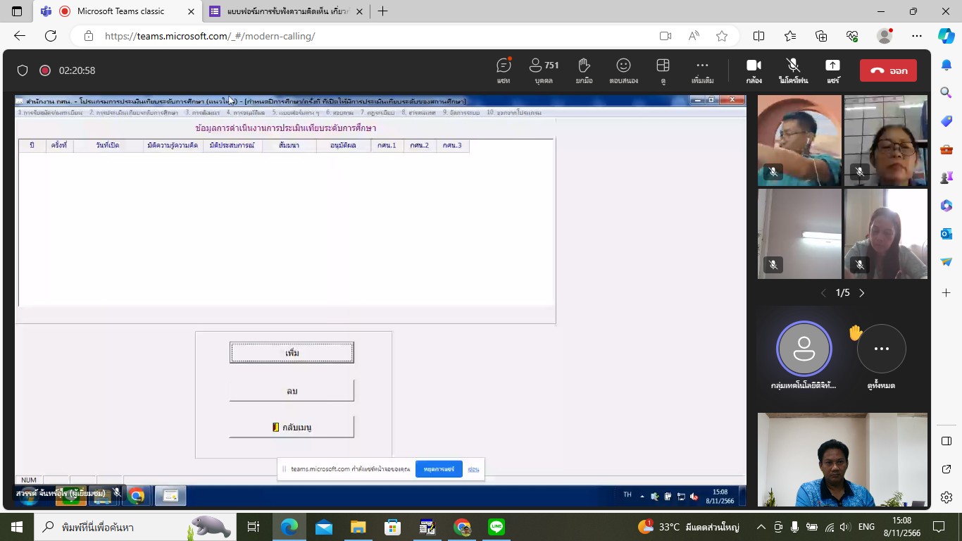The width and height of the screenshot is (962, 541).
Task: Open the Share content tray
Action: tap(832, 70)
